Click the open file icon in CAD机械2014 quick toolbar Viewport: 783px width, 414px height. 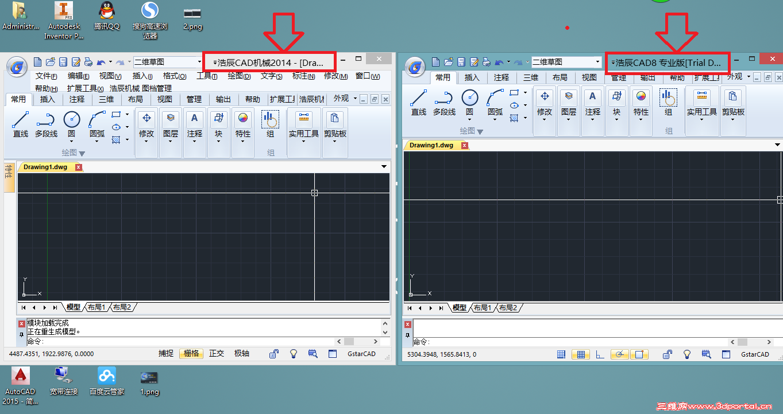(x=50, y=61)
